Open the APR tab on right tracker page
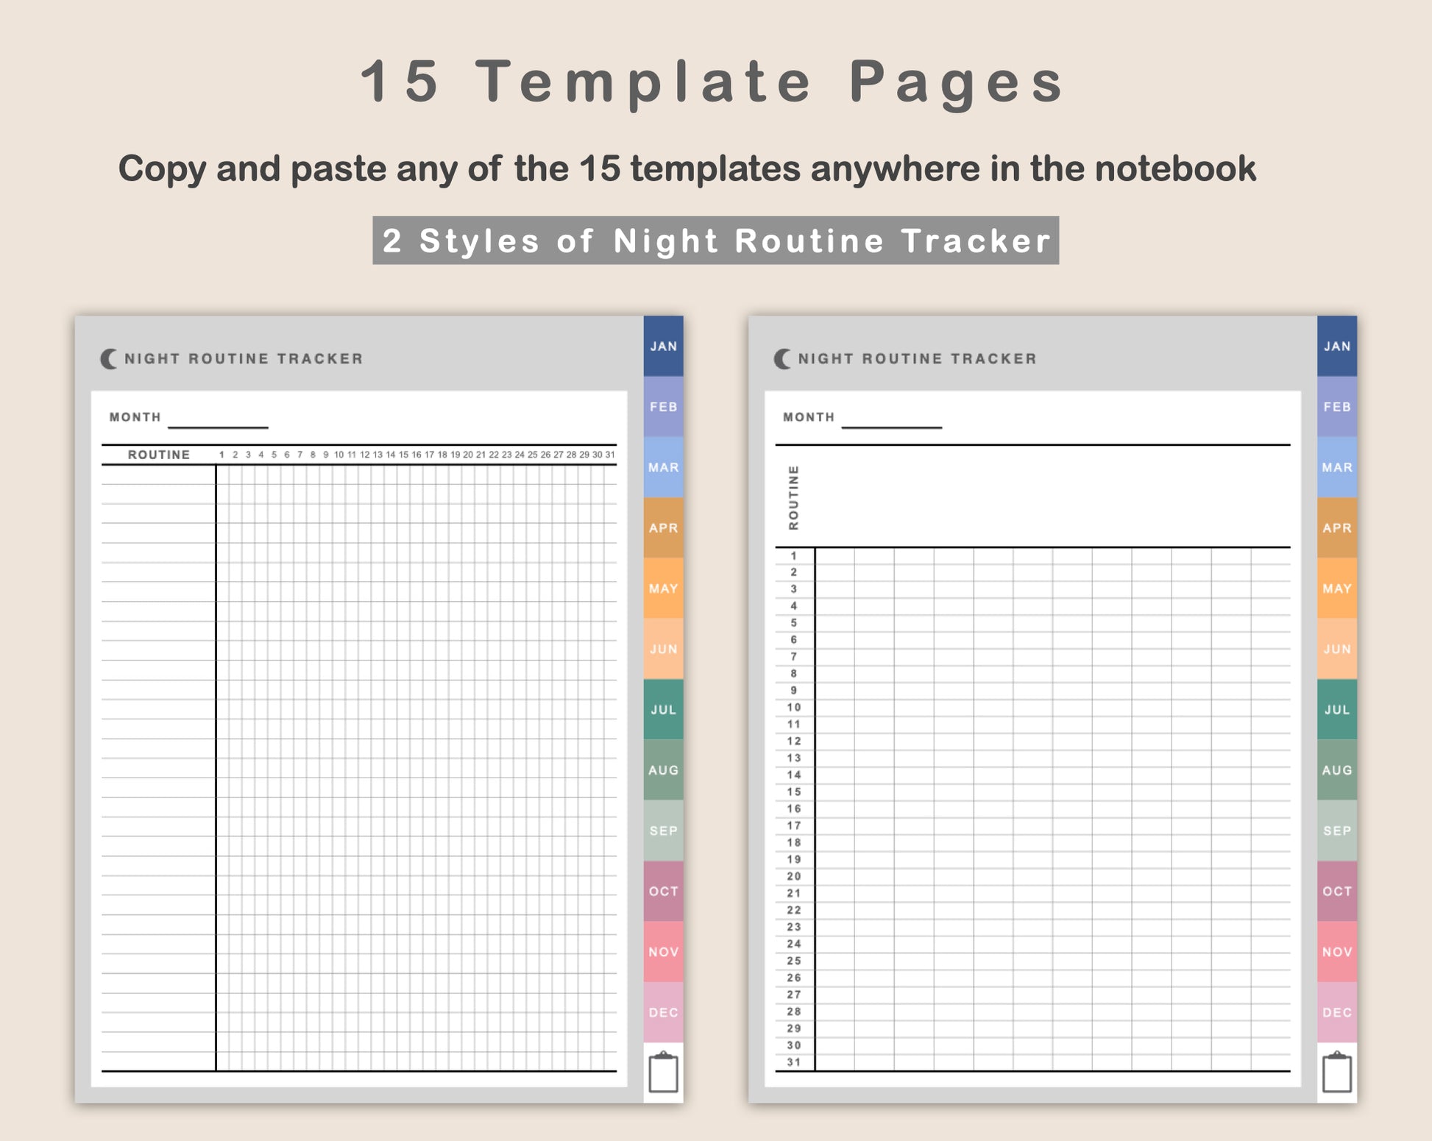The height and width of the screenshot is (1141, 1432). [x=1337, y=528]
